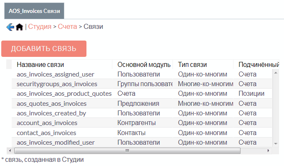Viewport: 284px width, 166px height.
Task: Click scrollbar up arrow in relationships table
Action: coord(276,73)
